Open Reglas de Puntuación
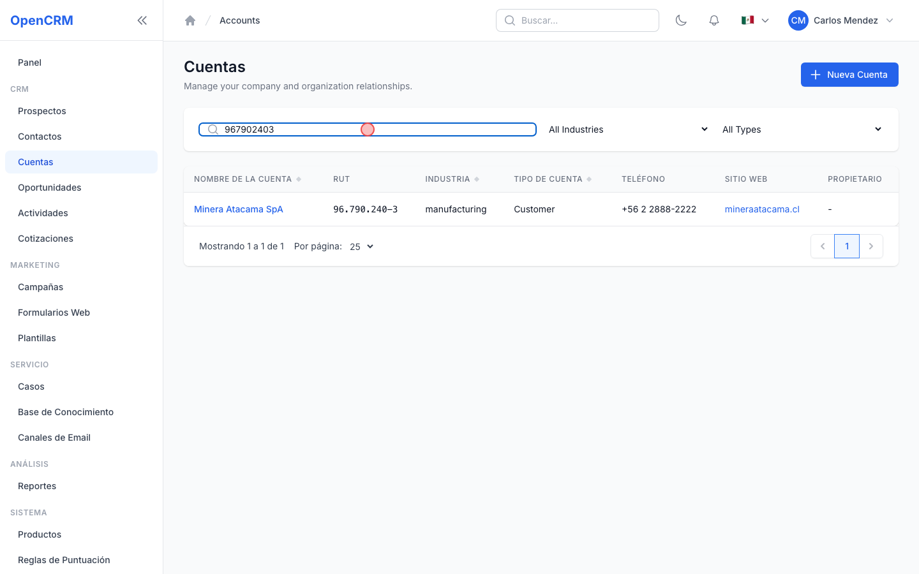The width and height of the screenshot is (919, 574). 81,560
